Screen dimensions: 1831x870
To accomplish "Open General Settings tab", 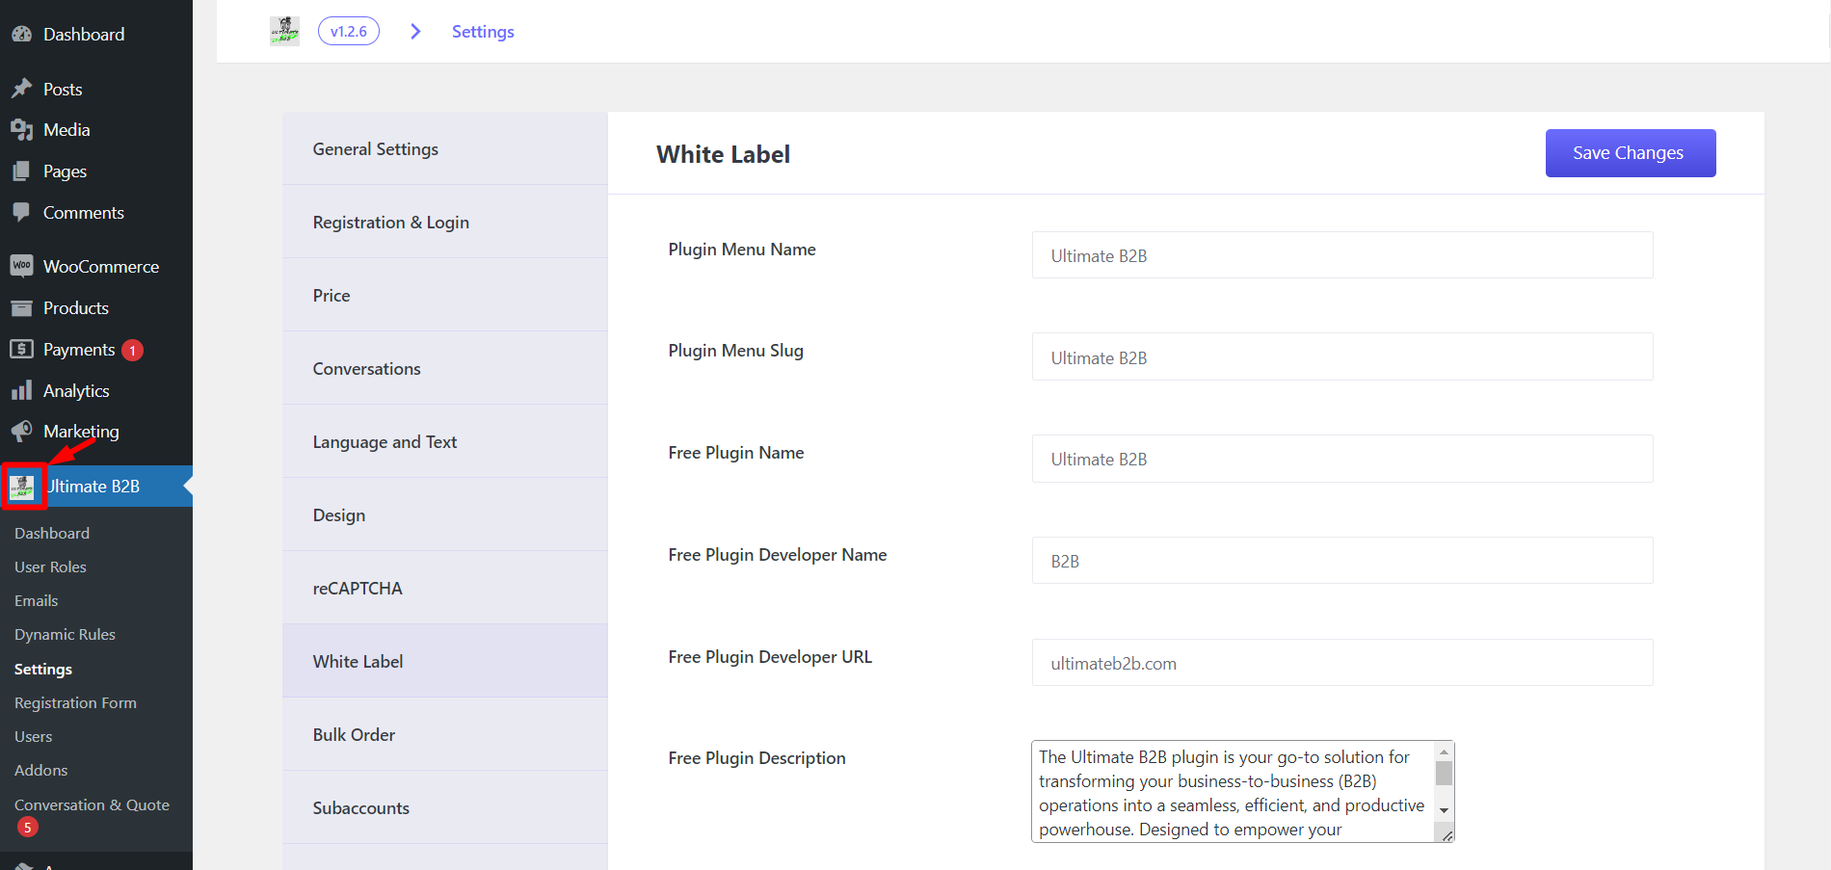I will (x=445, y=148).
